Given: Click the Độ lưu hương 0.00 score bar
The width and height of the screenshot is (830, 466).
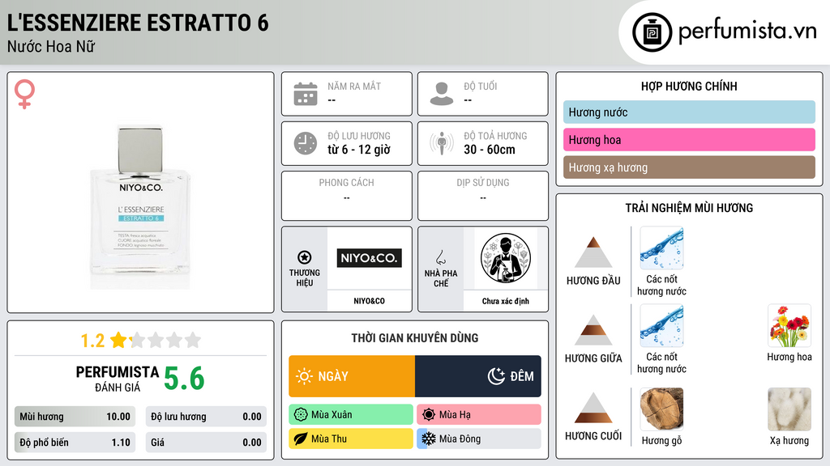Looking at the screenshot, I should (x=206, y=417).
